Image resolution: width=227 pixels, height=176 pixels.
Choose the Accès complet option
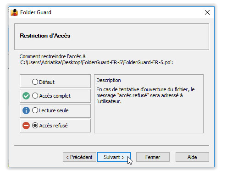point(35,96)
